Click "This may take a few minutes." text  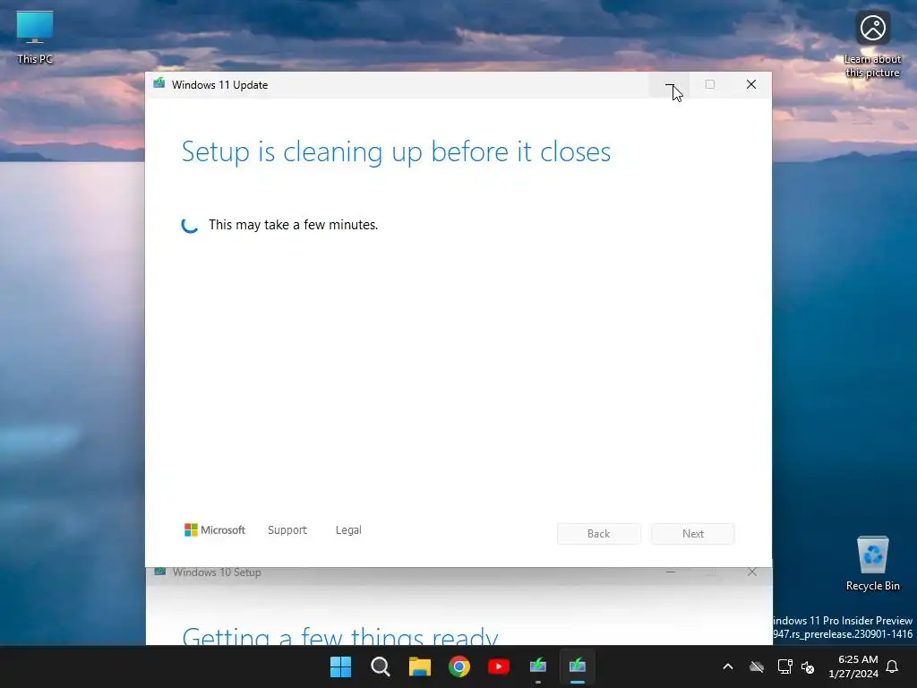click(x=293, y=225)
